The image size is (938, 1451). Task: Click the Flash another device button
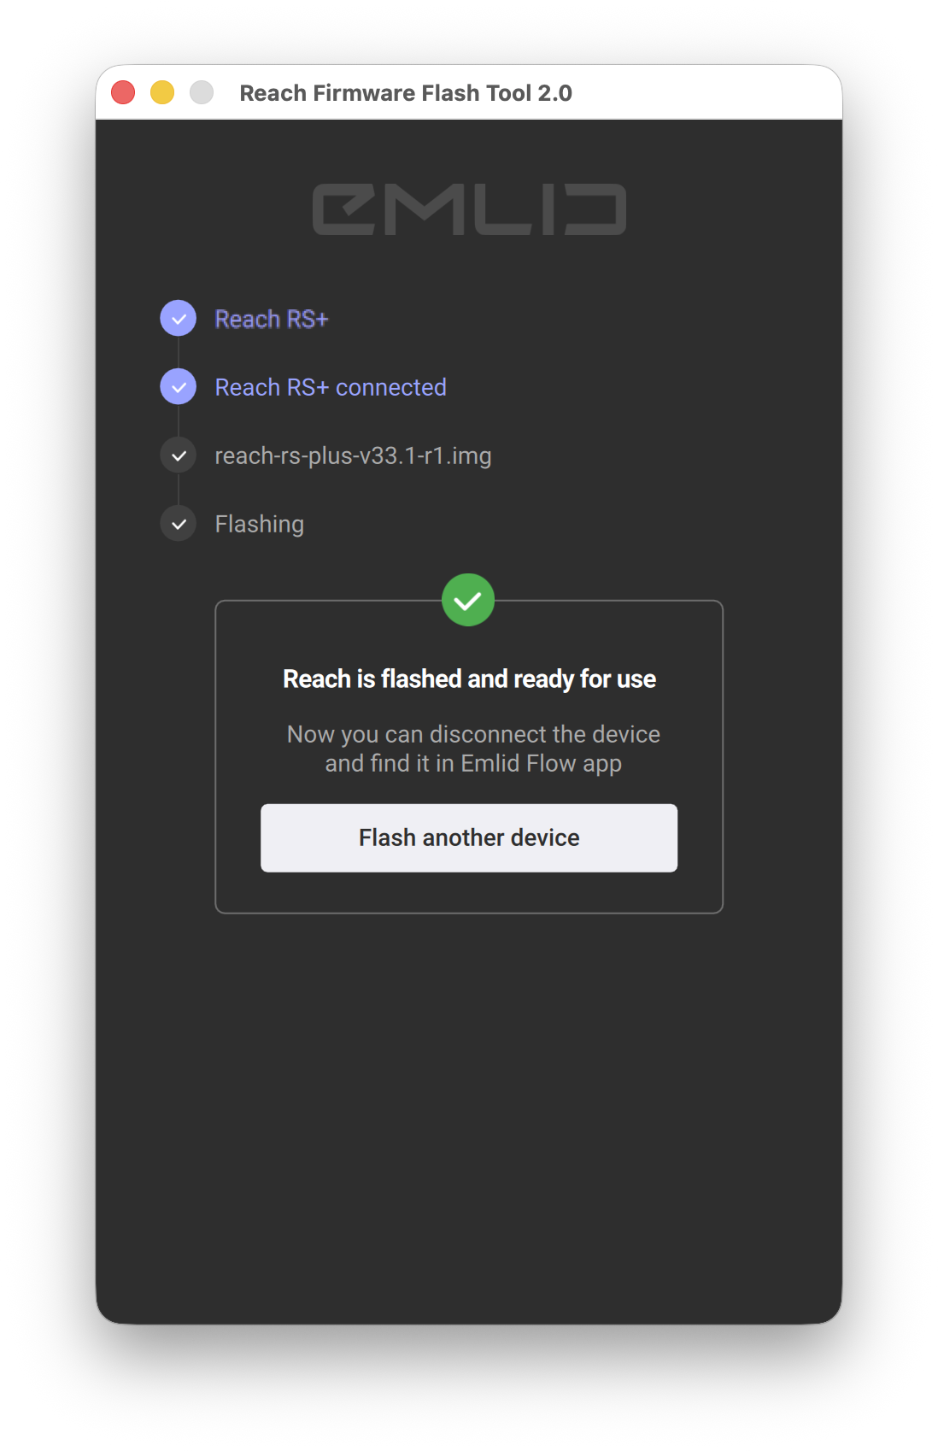tap(469, 837)
